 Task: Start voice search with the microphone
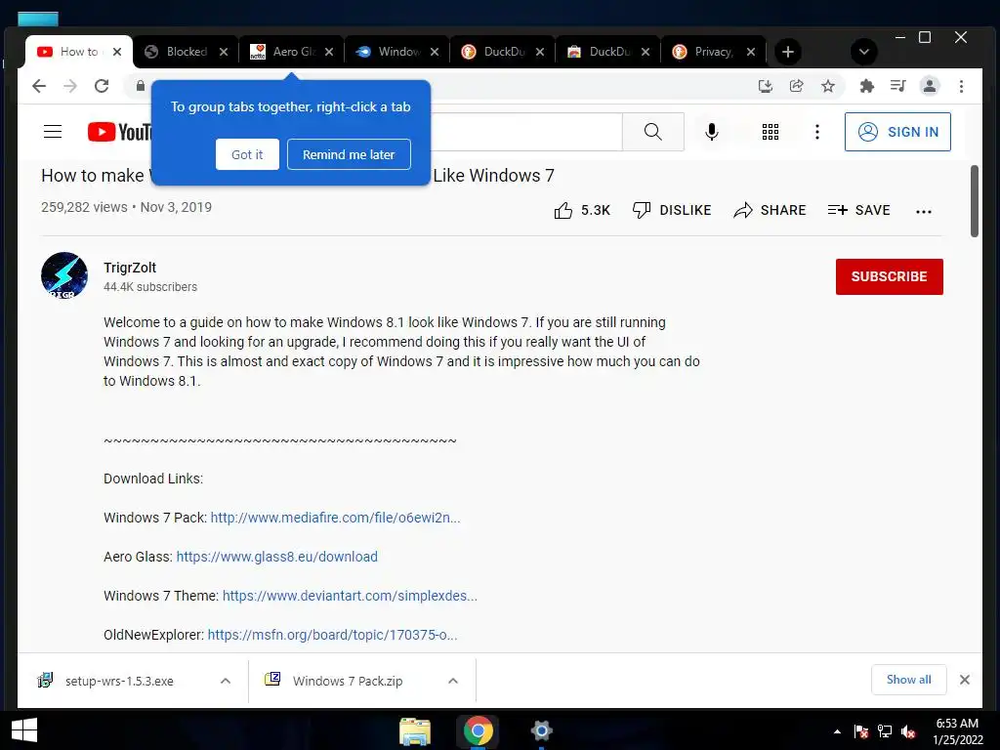[x=712, y=132]
